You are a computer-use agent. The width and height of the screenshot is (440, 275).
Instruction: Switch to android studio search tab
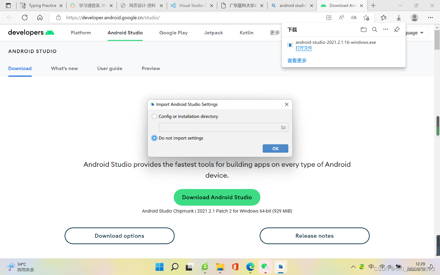coord(293,6)
